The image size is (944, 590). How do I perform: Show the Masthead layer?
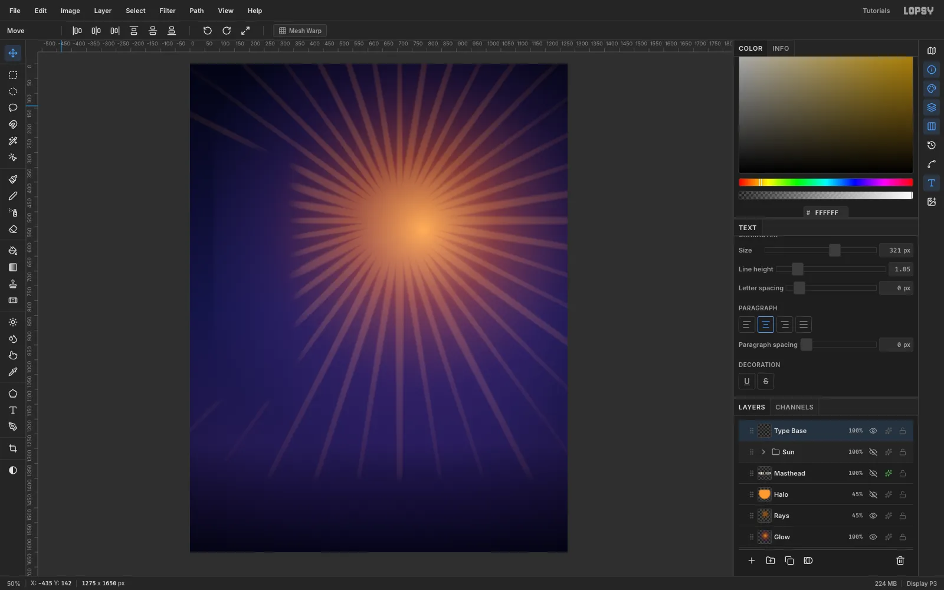[873, 473]
